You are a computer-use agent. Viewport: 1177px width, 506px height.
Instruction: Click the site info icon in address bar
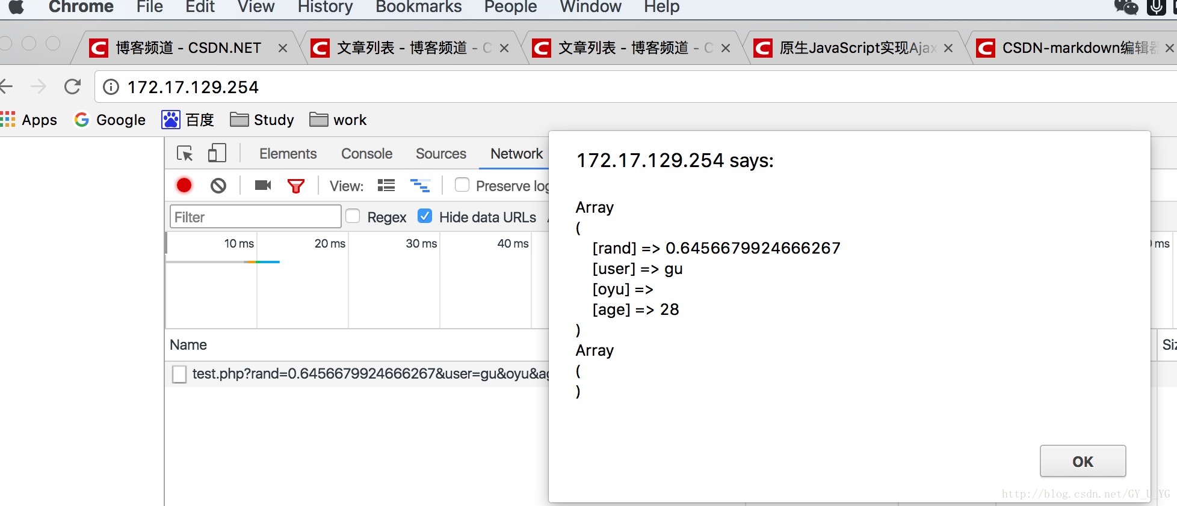point(111,87)
